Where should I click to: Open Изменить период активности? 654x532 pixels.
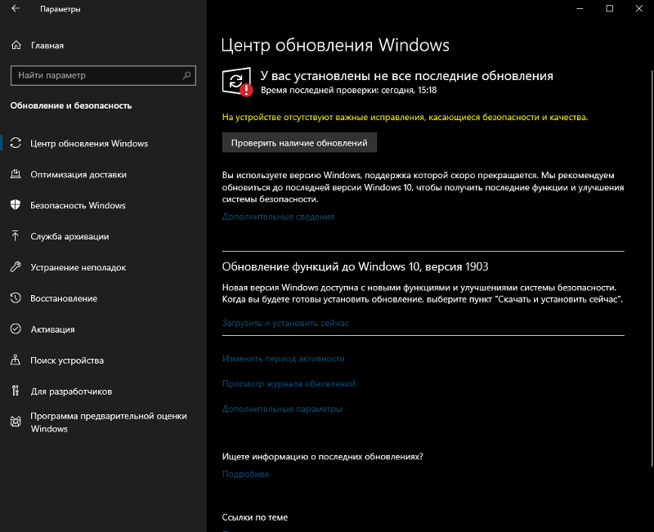tap(283, 359)
